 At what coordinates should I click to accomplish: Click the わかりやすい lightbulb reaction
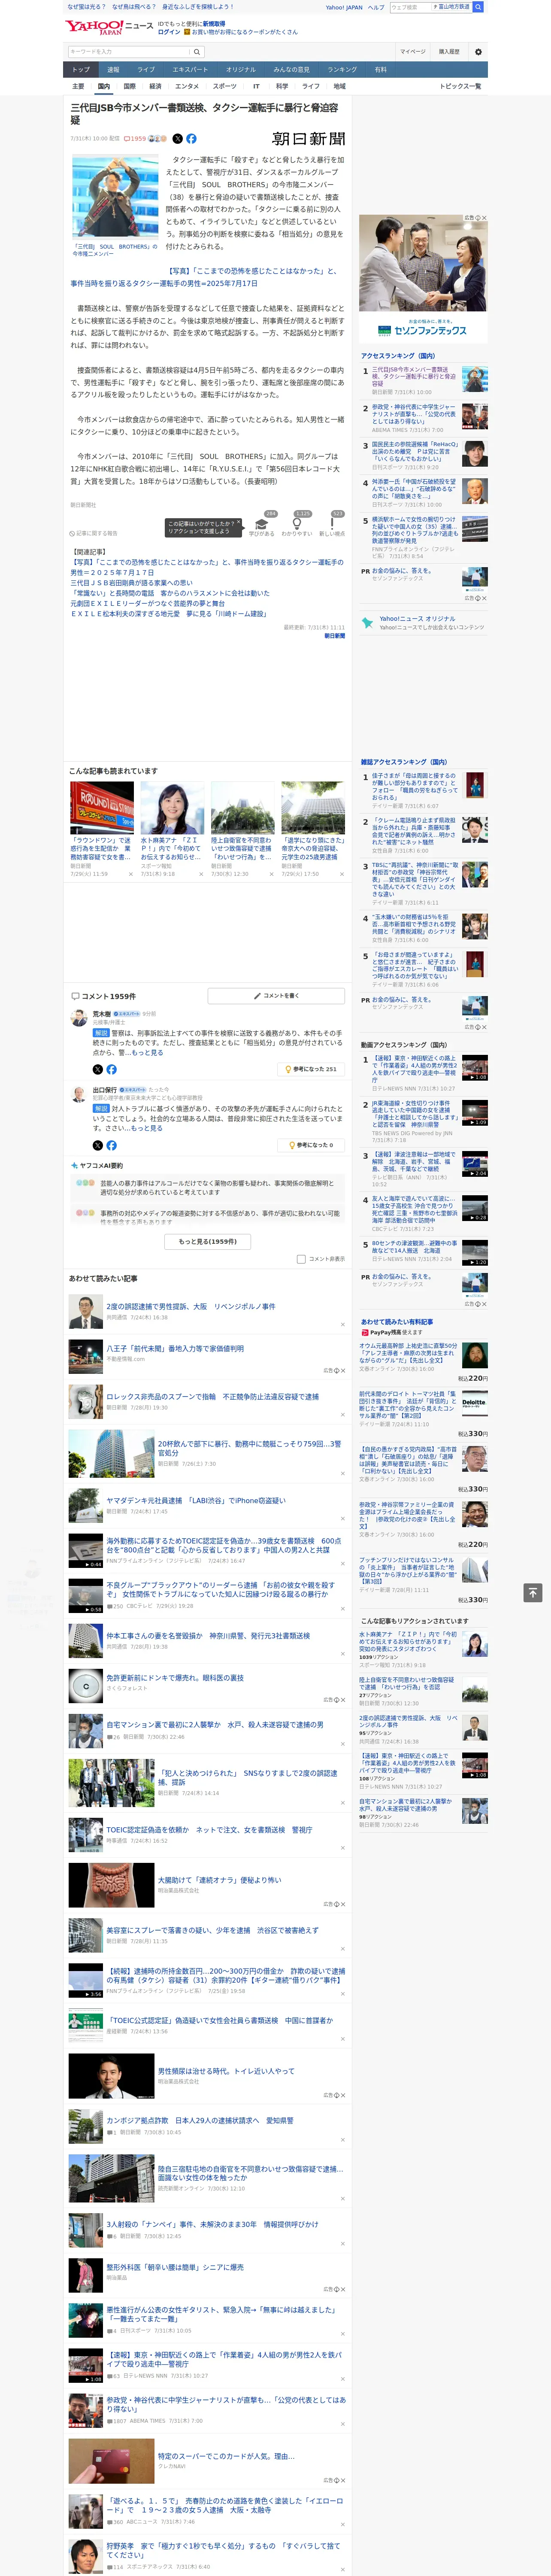tap(297, 525)
